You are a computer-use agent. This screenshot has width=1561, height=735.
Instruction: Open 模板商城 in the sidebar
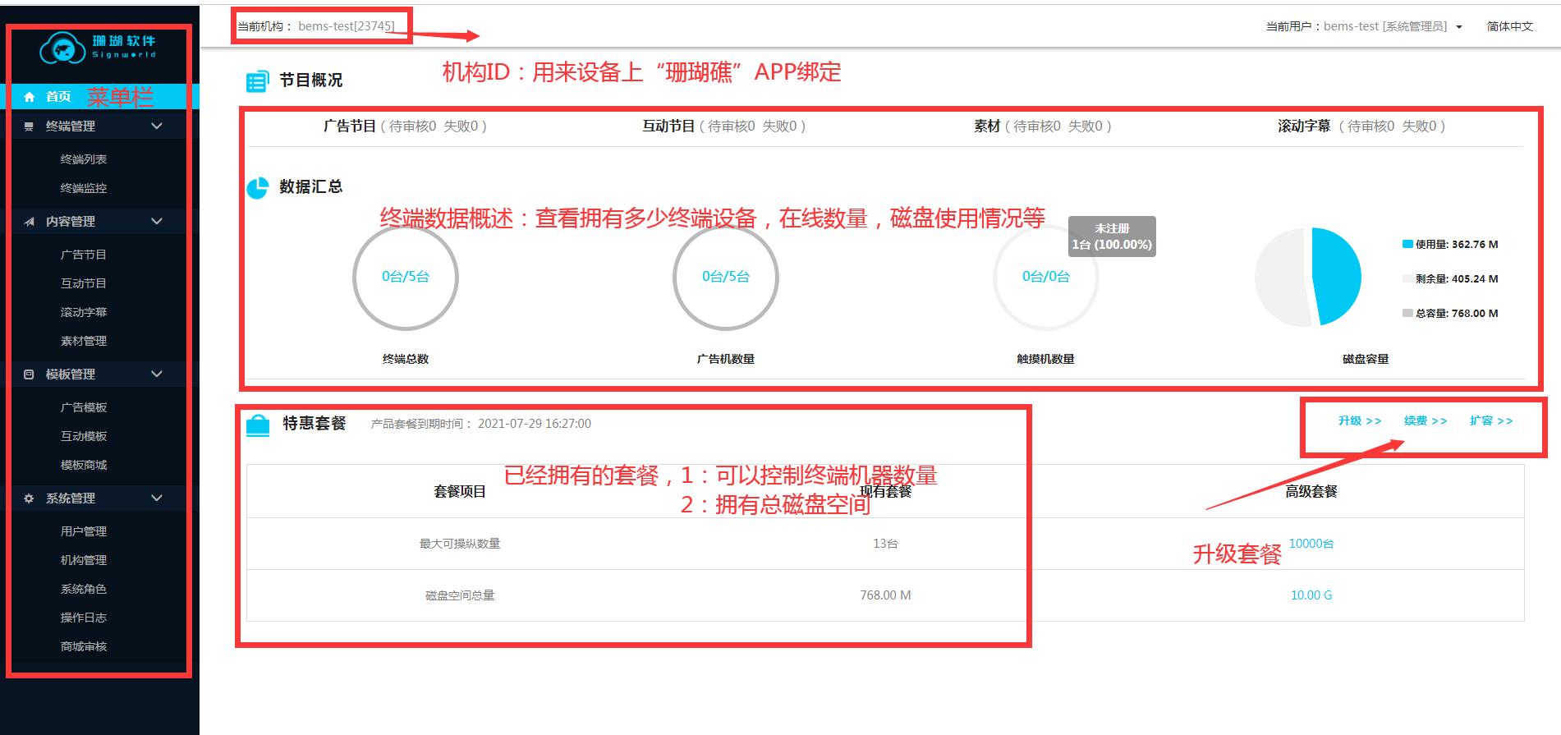[x=84, y=465]
